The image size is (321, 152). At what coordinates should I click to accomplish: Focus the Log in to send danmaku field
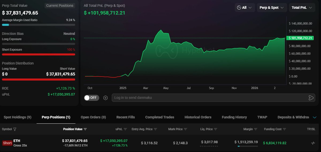point(213,98)
